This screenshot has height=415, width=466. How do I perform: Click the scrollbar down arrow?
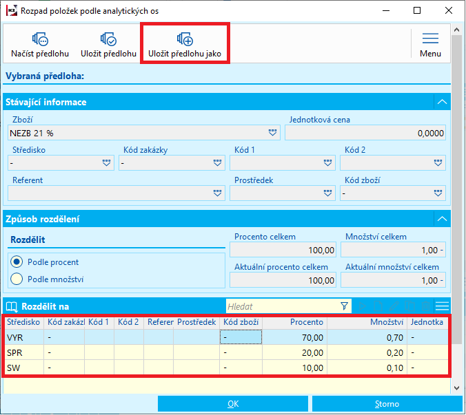(x=457, y=388)
